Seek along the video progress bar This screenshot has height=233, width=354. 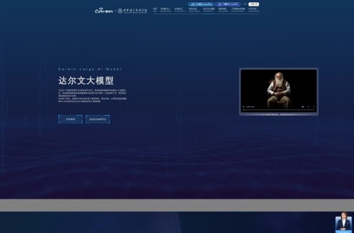(278, 110)
